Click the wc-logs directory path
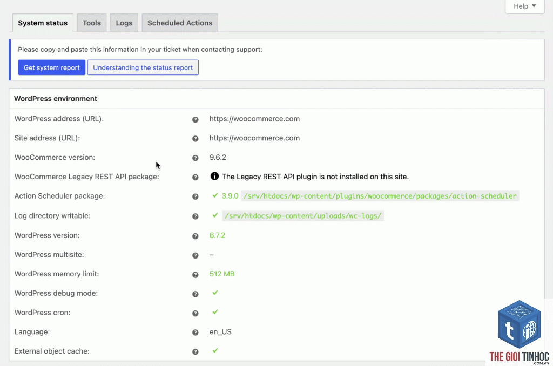The image size is (553, 366). pos(303,216)
